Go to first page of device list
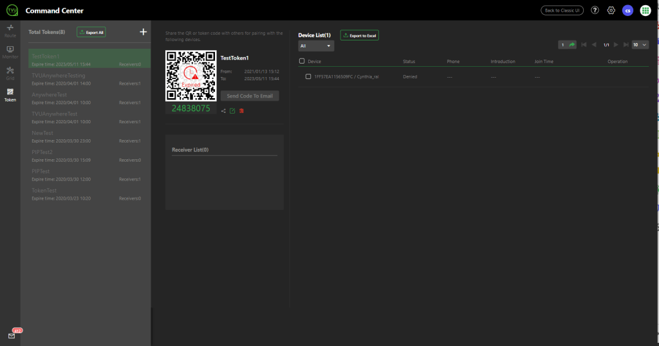Screen dimensions: 659x346 584,45
